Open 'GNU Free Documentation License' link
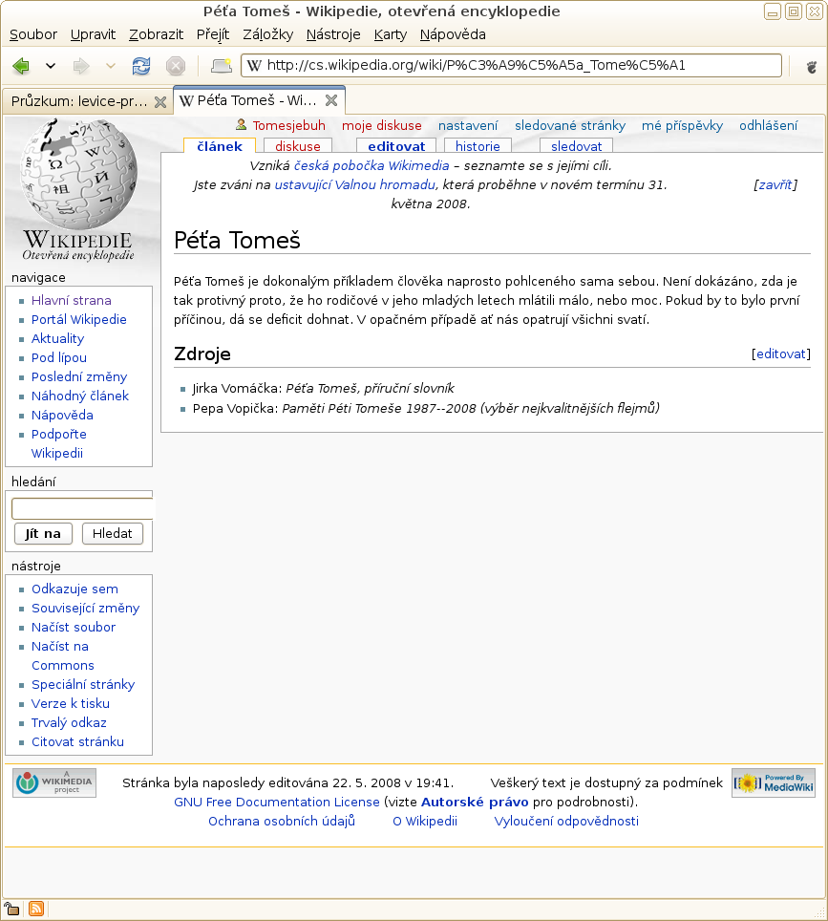Image resolution: width=828 pixels, height=921 pixels. pos(277,802)
